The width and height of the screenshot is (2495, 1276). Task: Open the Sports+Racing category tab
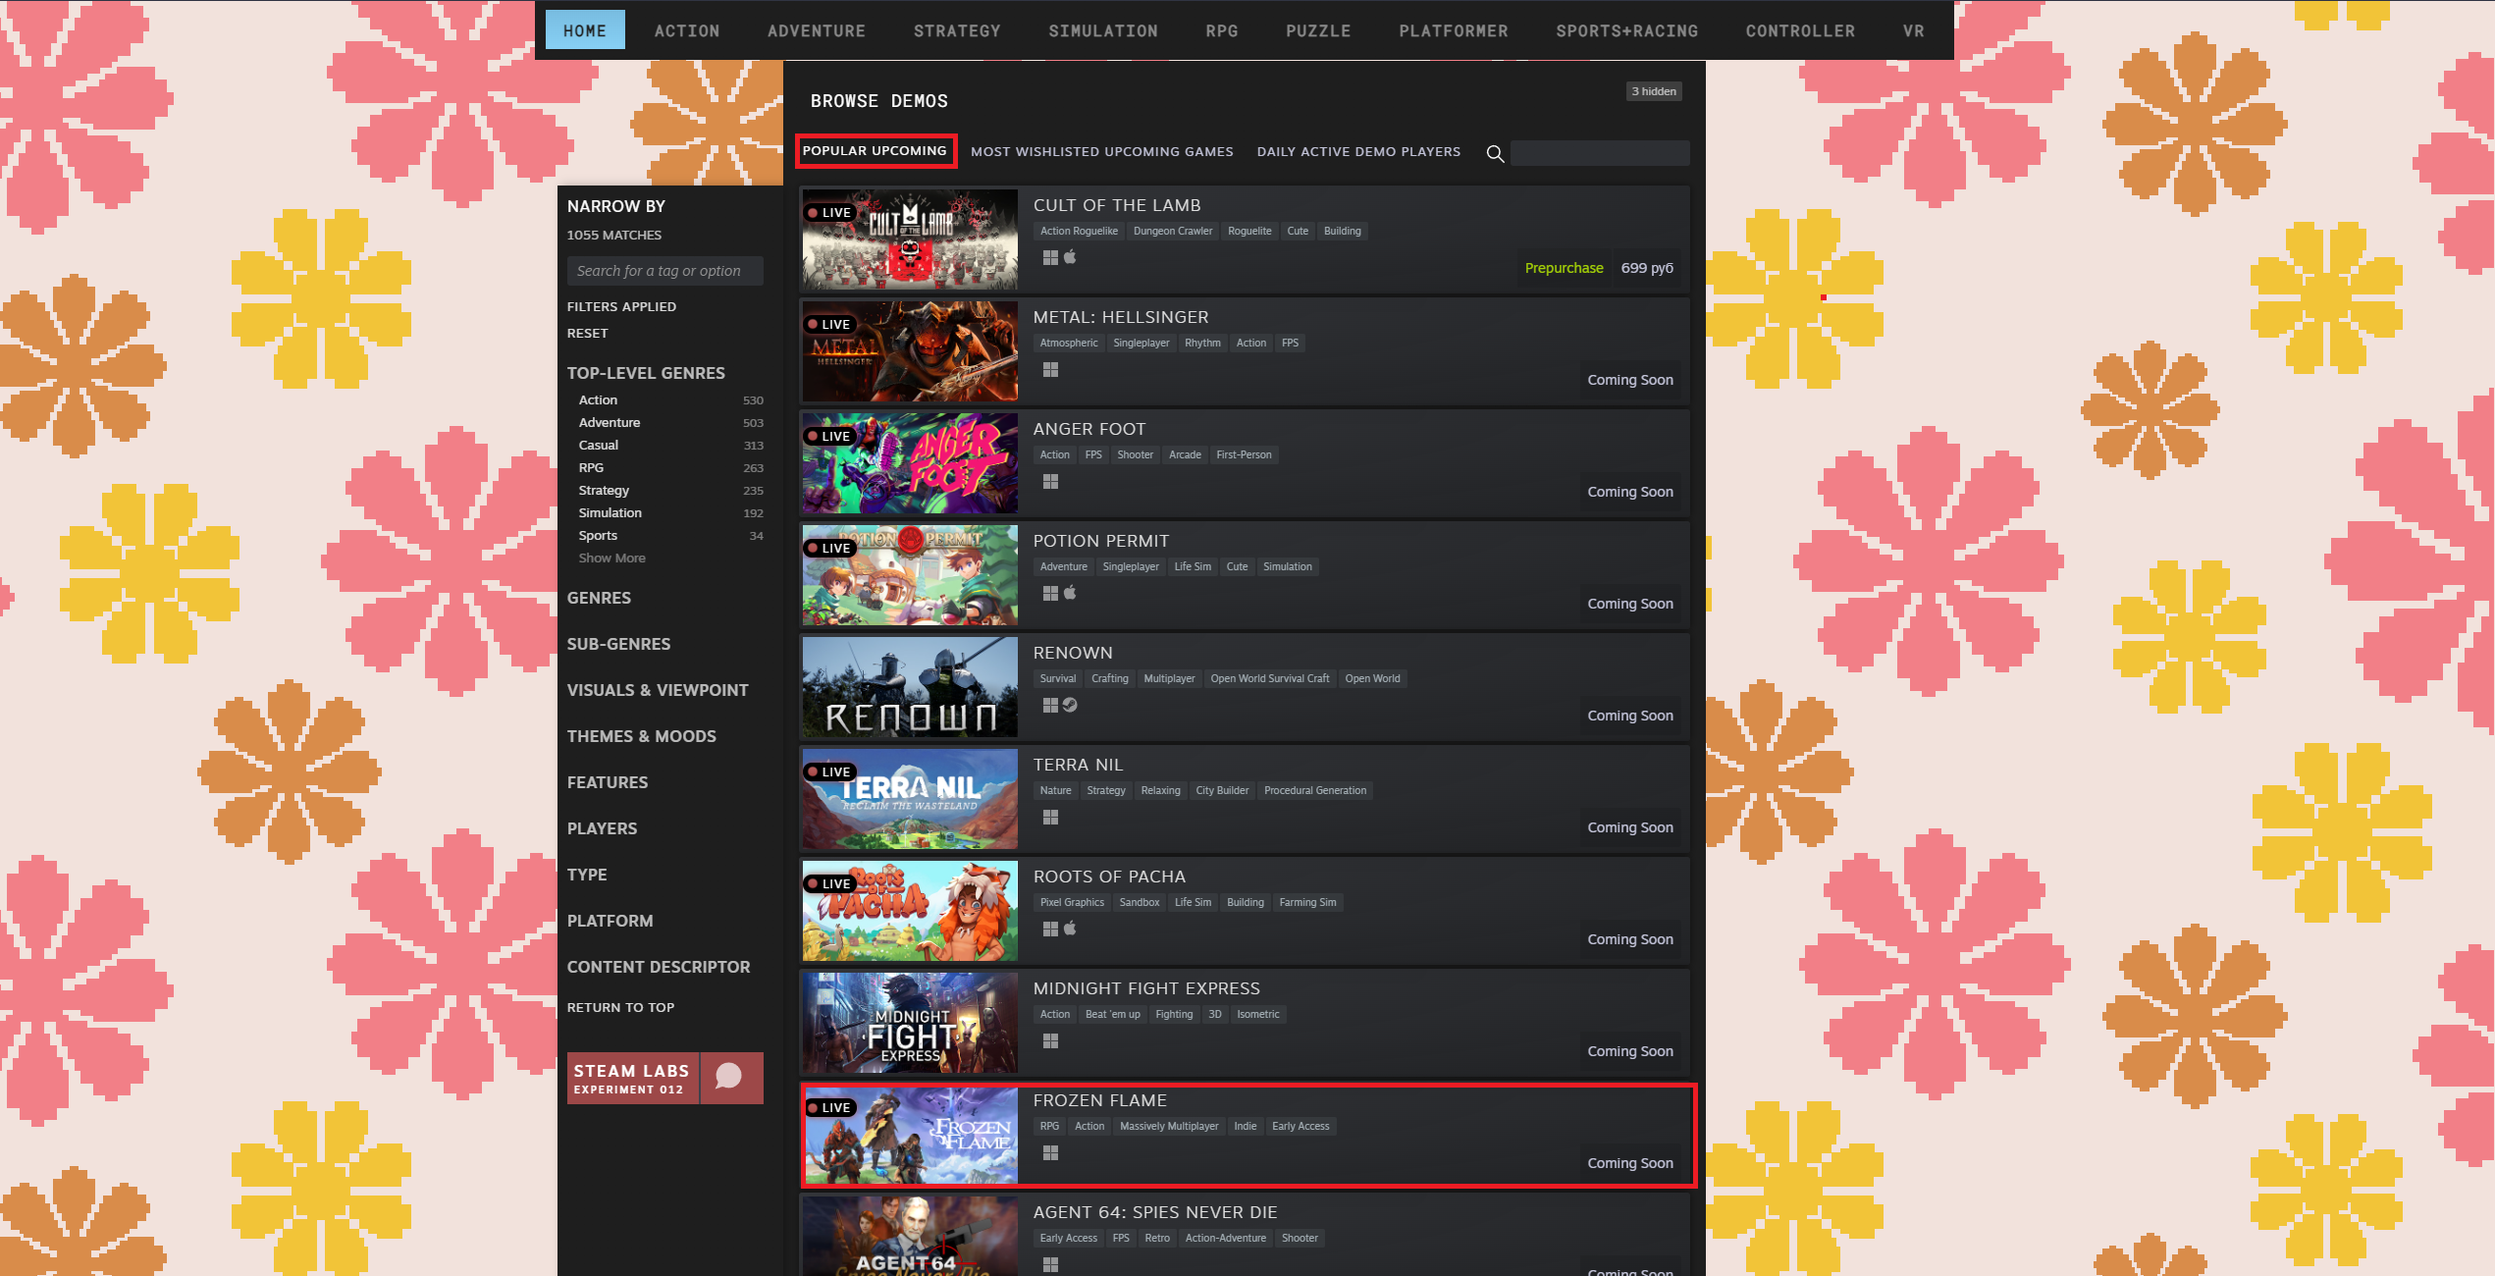pos(1626,30)
